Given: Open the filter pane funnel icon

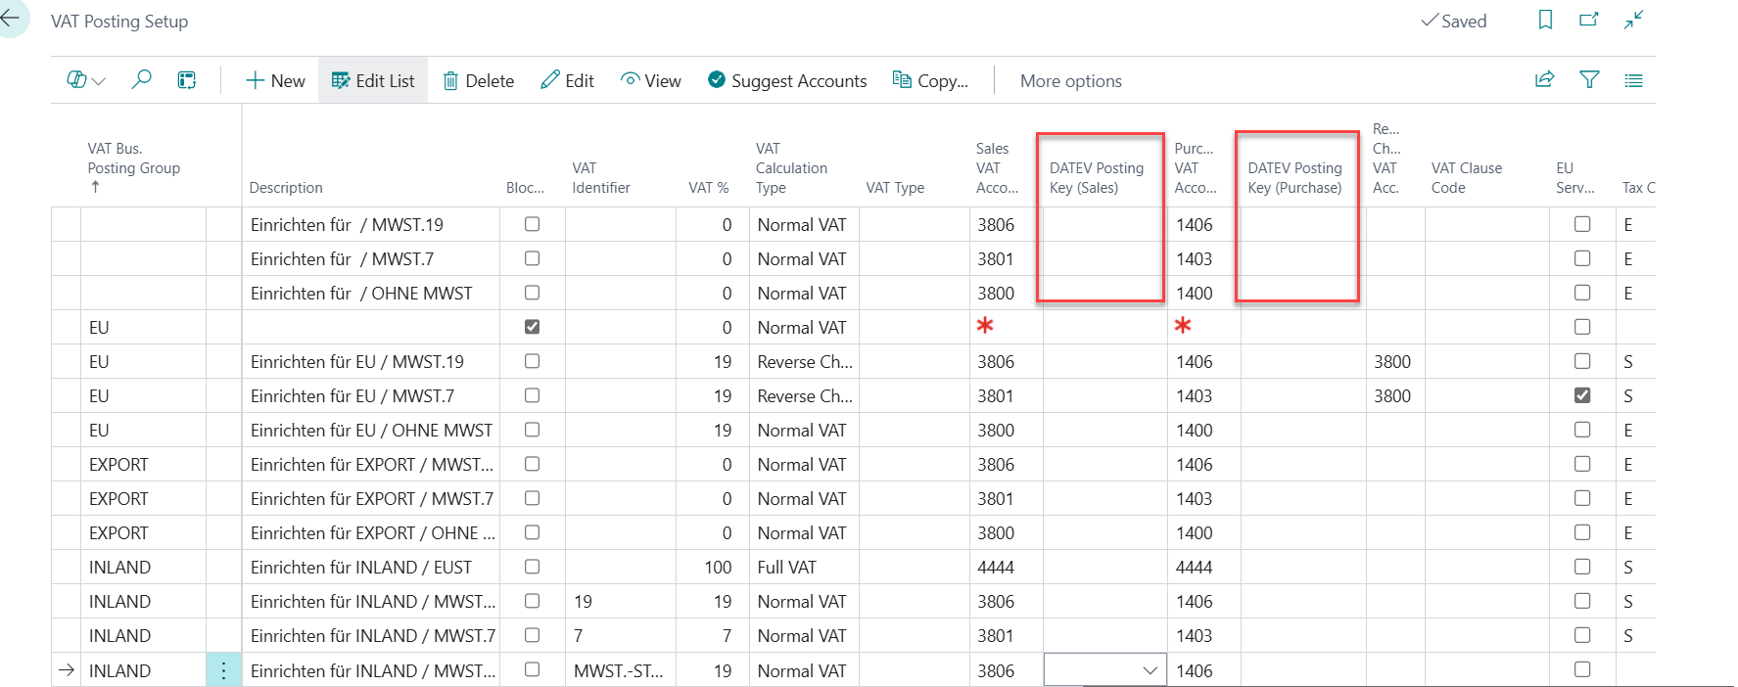Looking at the screenshot, I should coord(1589,80).
